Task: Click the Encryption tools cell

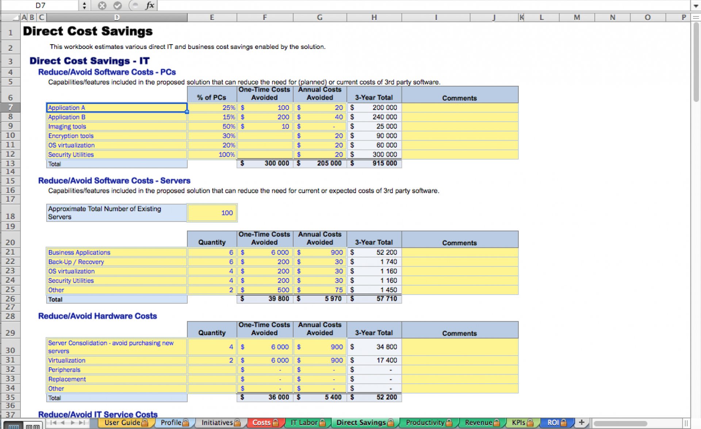Action: coord(117,136)
